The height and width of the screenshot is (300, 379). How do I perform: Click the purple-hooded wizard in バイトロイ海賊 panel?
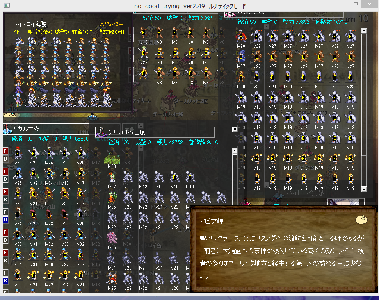point(18,89)
